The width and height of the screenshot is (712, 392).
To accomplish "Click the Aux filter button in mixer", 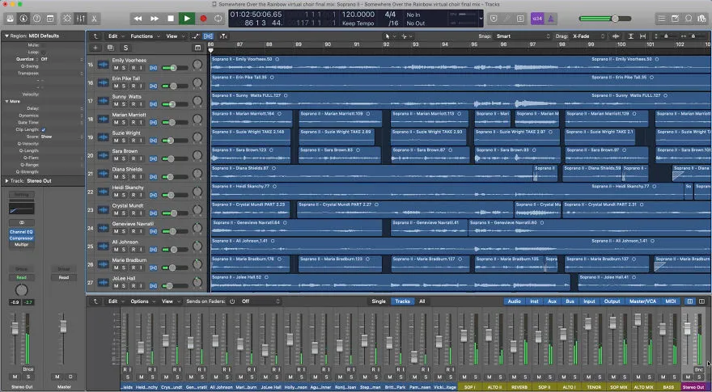I will [x=552, y=301].
